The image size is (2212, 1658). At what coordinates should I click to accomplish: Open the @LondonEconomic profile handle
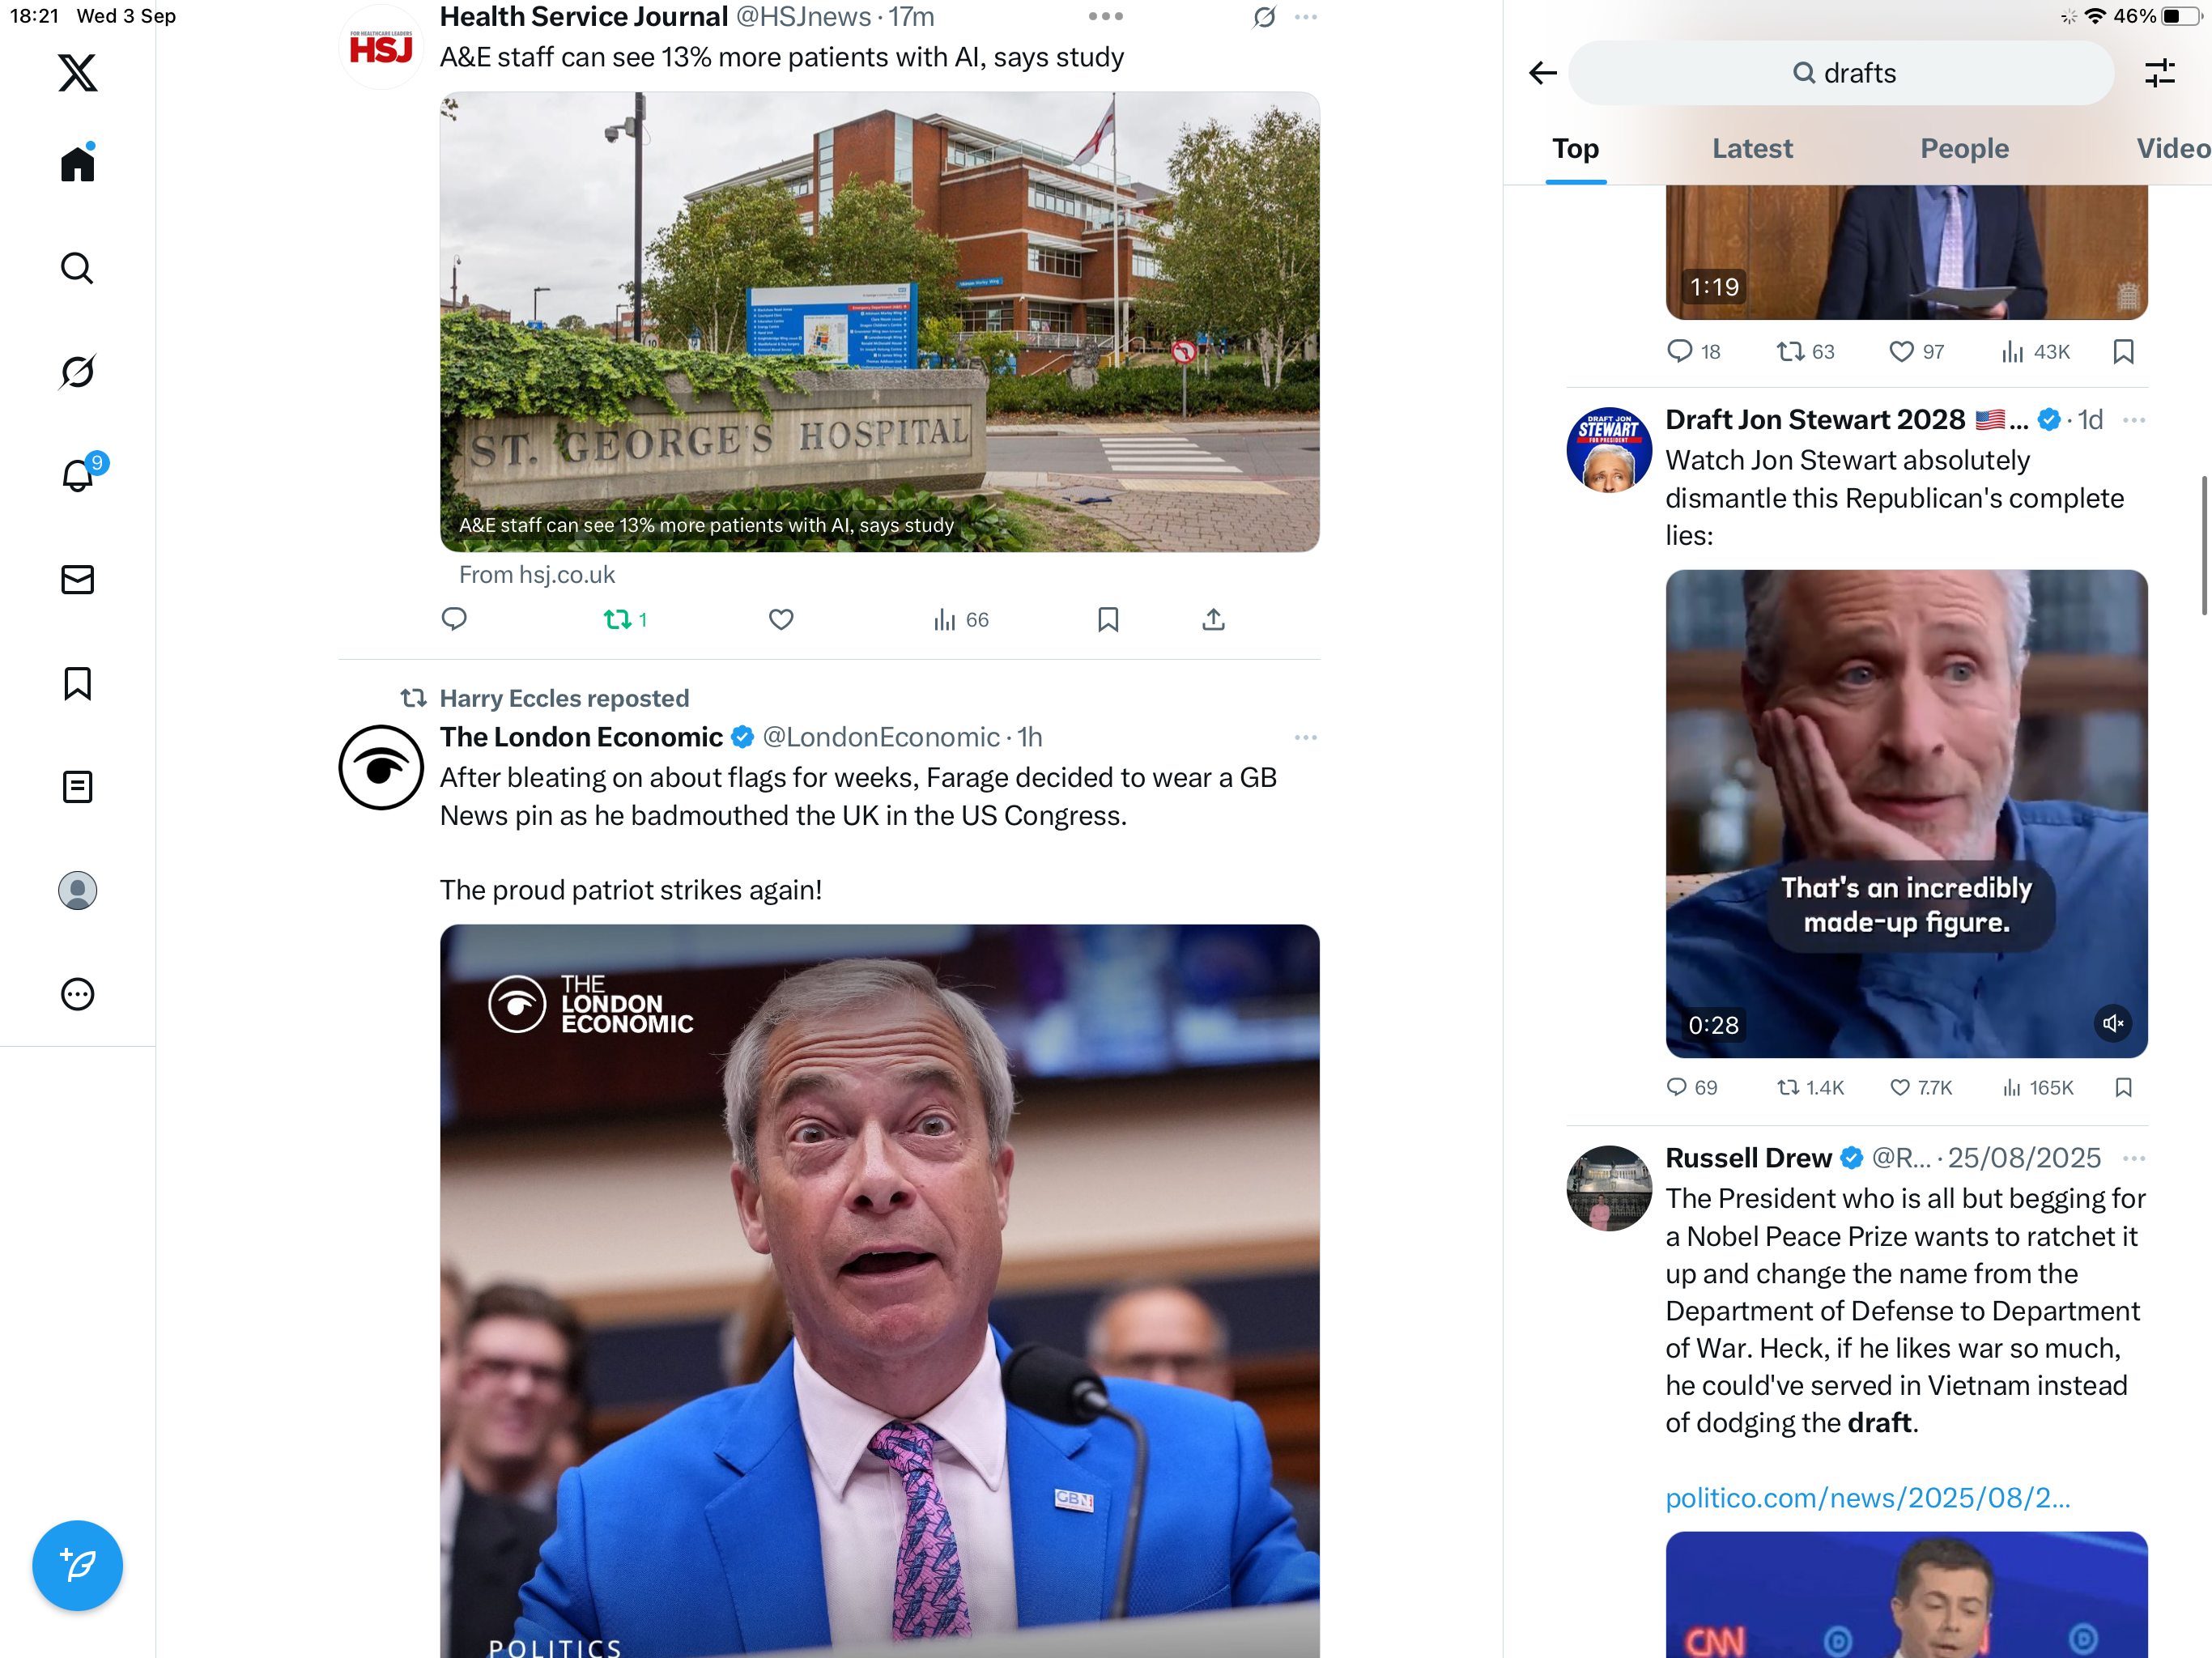coord(881,738)
